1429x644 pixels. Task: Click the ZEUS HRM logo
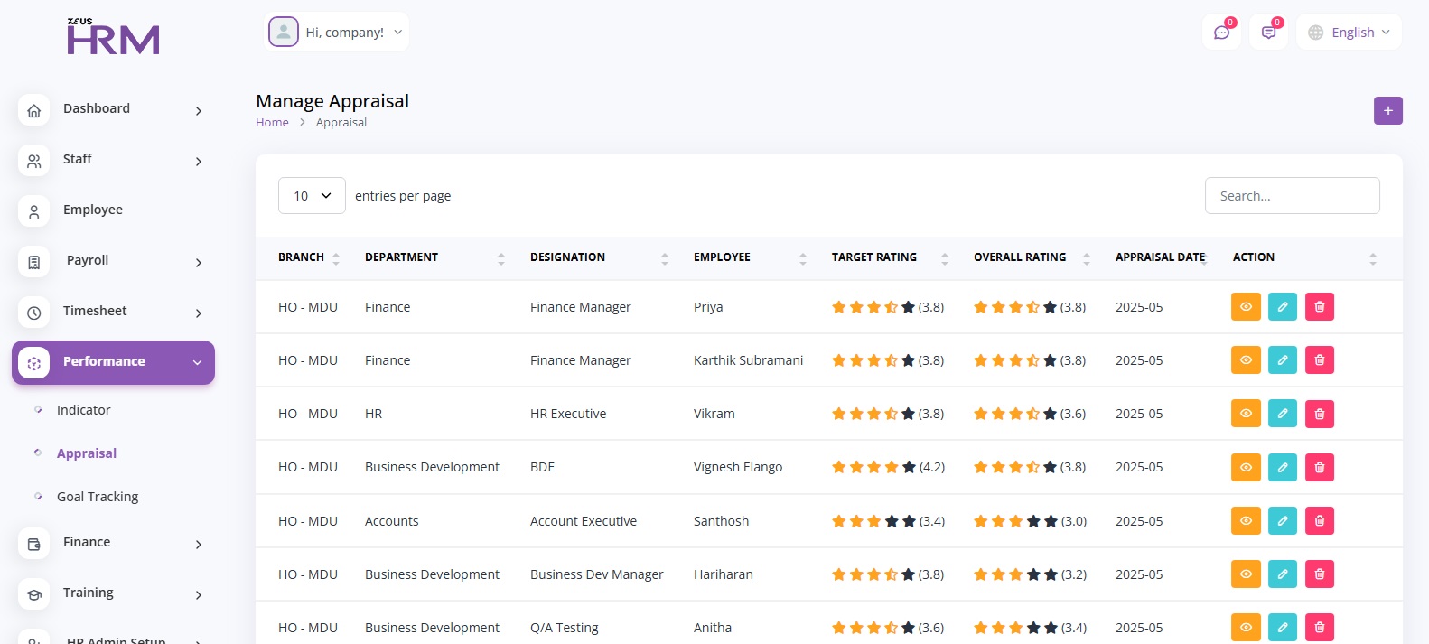pyautogui.click(x=113, y=37)
